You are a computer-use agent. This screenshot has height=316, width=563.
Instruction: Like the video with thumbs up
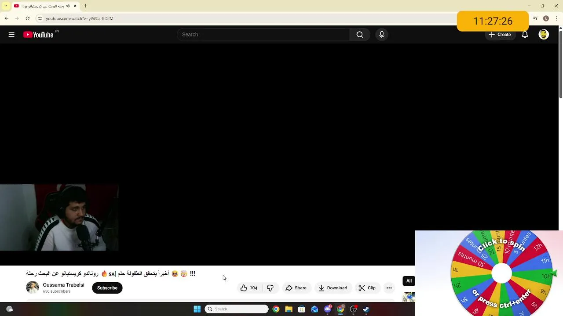click(249, 288)
